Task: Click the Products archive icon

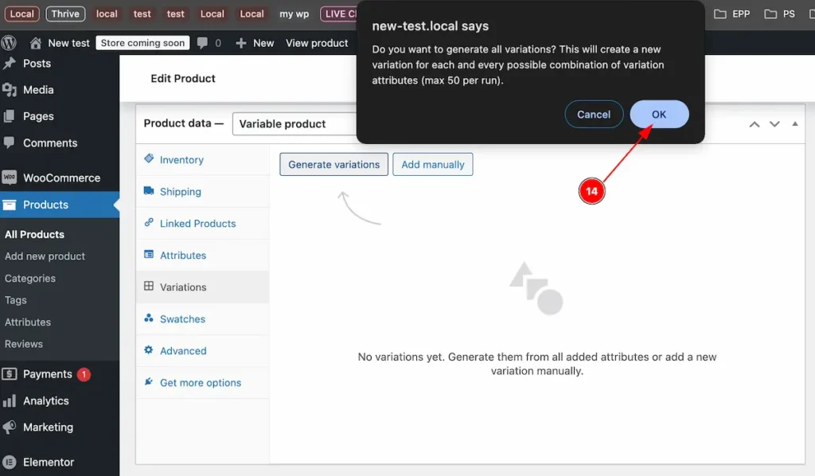Action: (x=10, y=205)
